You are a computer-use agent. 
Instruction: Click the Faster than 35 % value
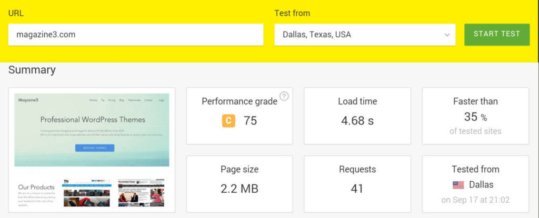point(475,117)
